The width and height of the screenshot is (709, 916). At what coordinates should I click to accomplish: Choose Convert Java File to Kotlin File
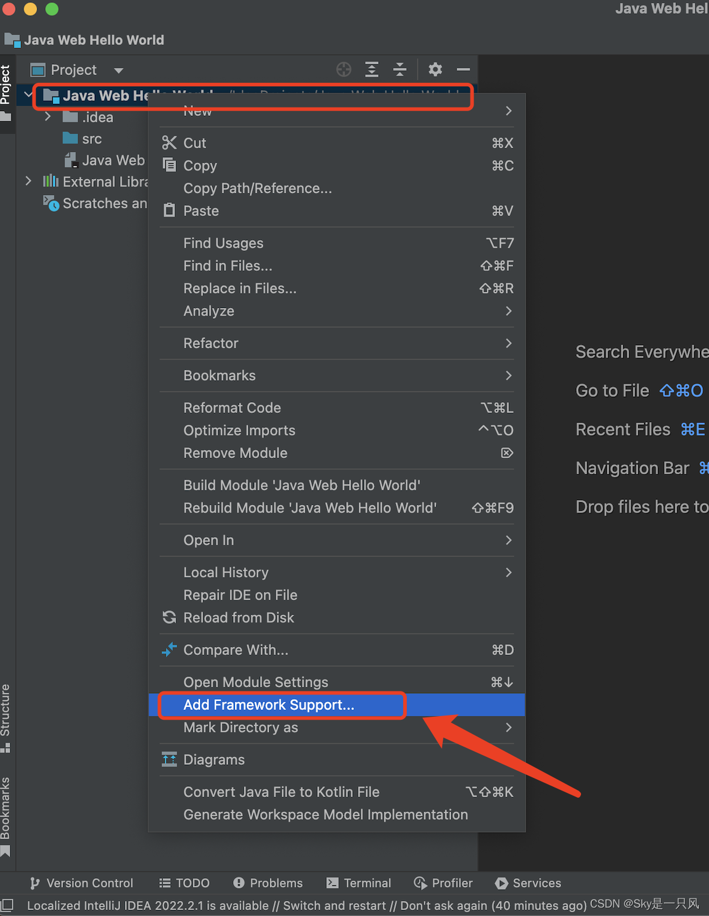coord(336,792)
